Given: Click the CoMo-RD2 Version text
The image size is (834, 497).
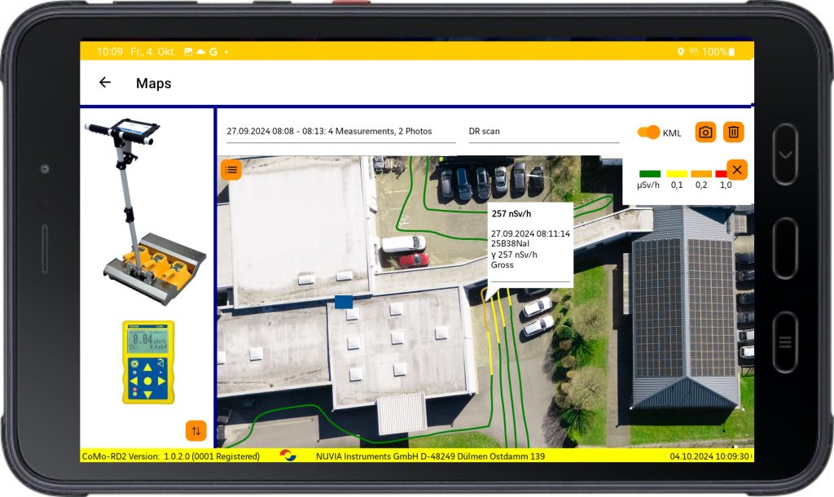Looking at the screenshot, I should (x=171, y=456).
